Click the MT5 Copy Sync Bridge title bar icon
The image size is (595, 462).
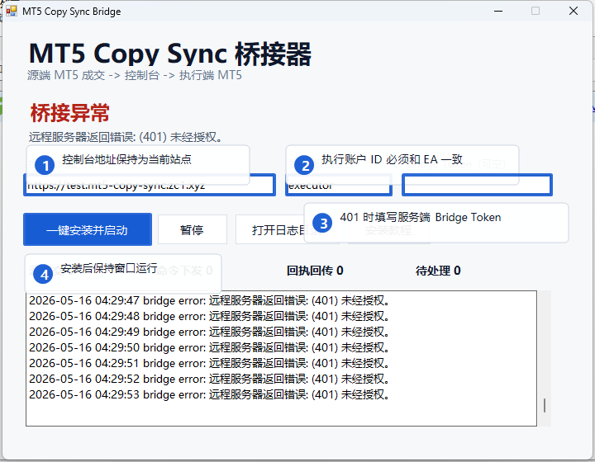[x=12, y=11]
